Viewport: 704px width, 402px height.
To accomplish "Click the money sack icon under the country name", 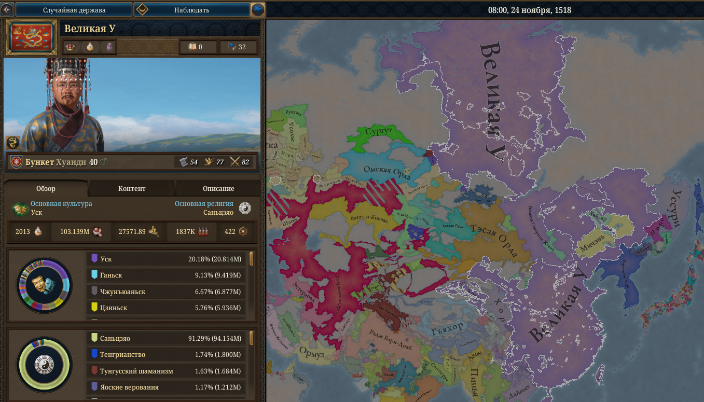I will (x=90, y=47).
